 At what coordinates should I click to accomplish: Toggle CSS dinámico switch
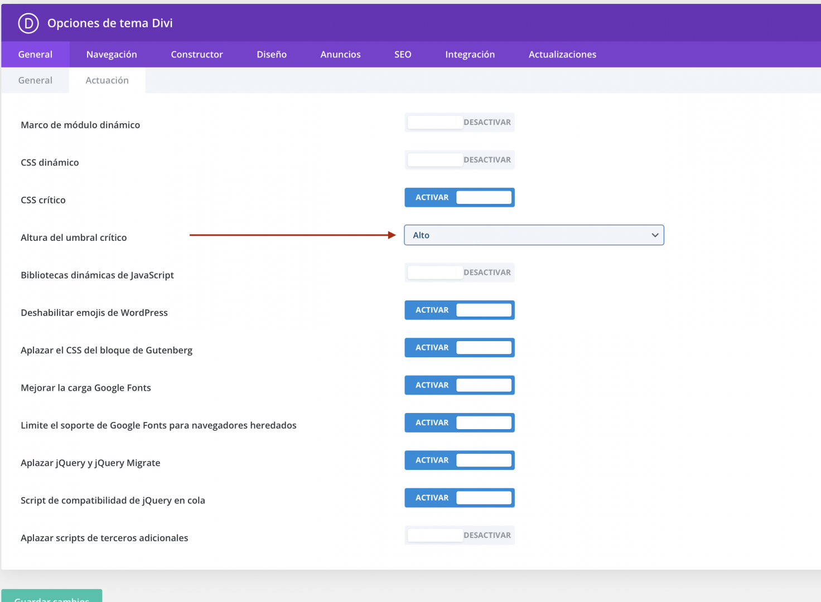click(460, 160)
